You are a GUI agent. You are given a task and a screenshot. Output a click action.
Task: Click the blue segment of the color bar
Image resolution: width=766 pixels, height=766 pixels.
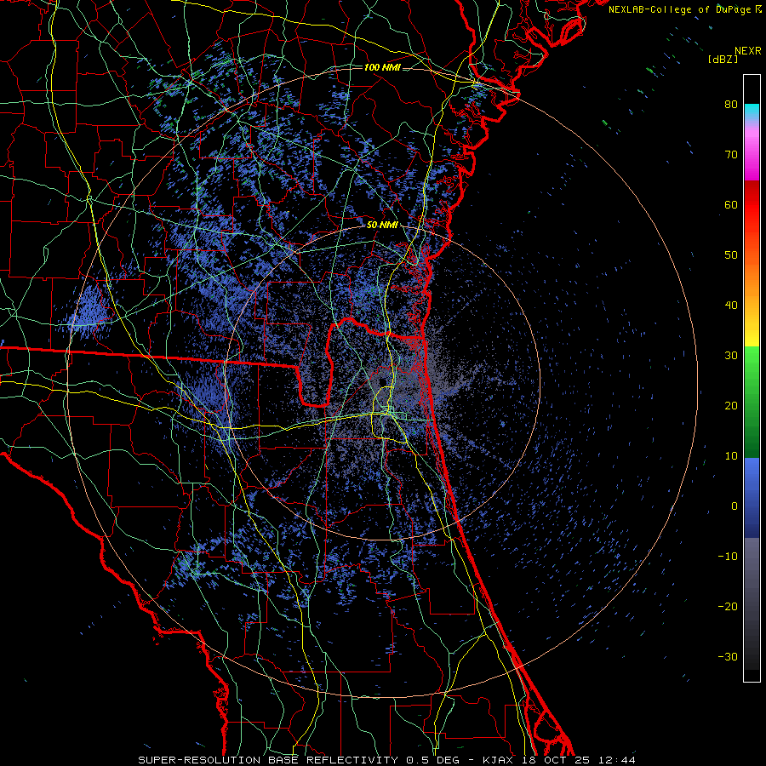coord(752,498)
